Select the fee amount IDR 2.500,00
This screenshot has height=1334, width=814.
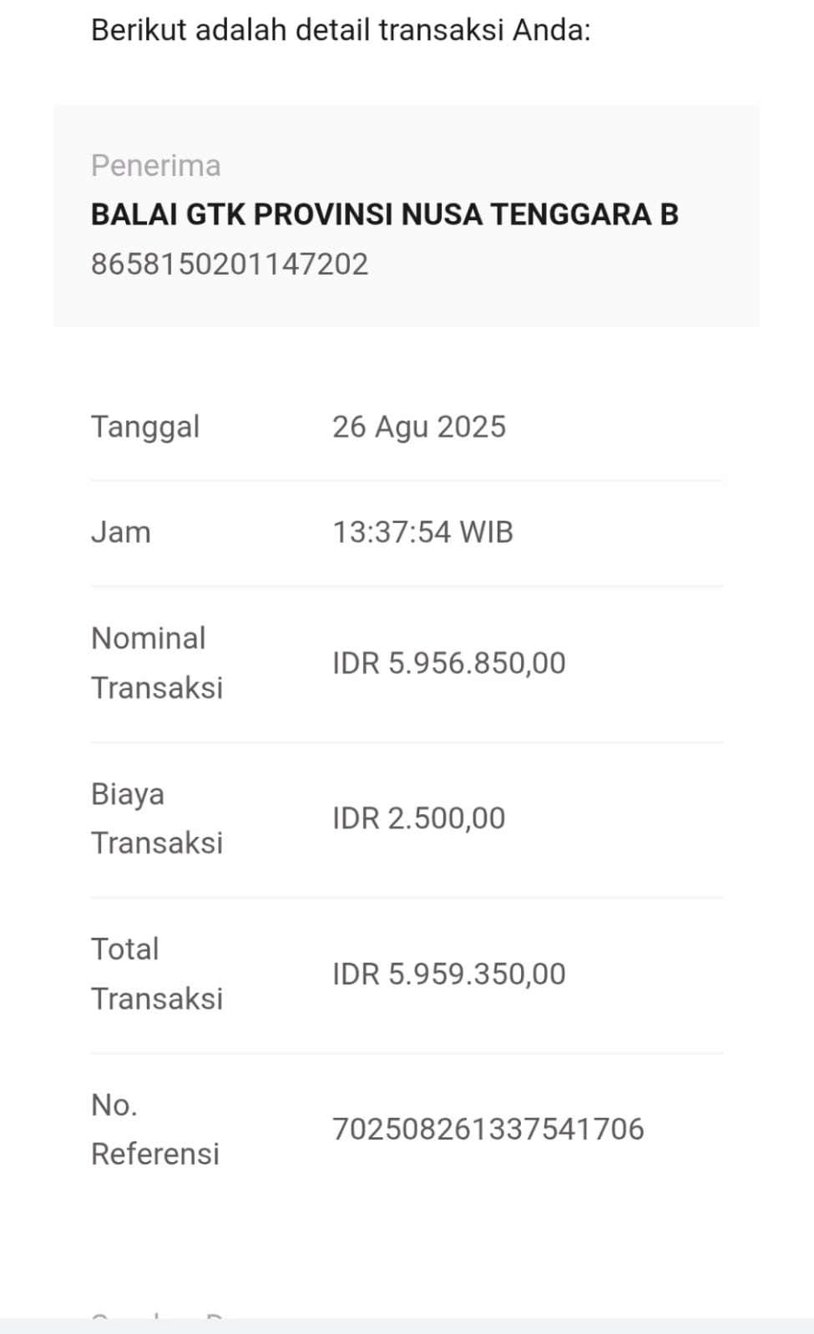[419, 818]
